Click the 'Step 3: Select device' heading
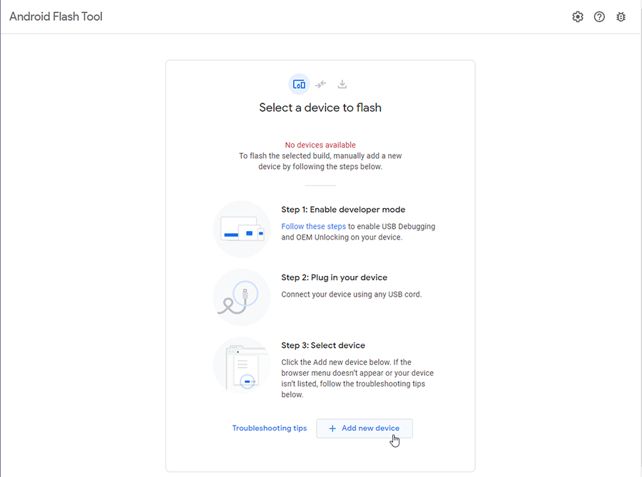This screenshot has width=642, height=477. [323, 345]
